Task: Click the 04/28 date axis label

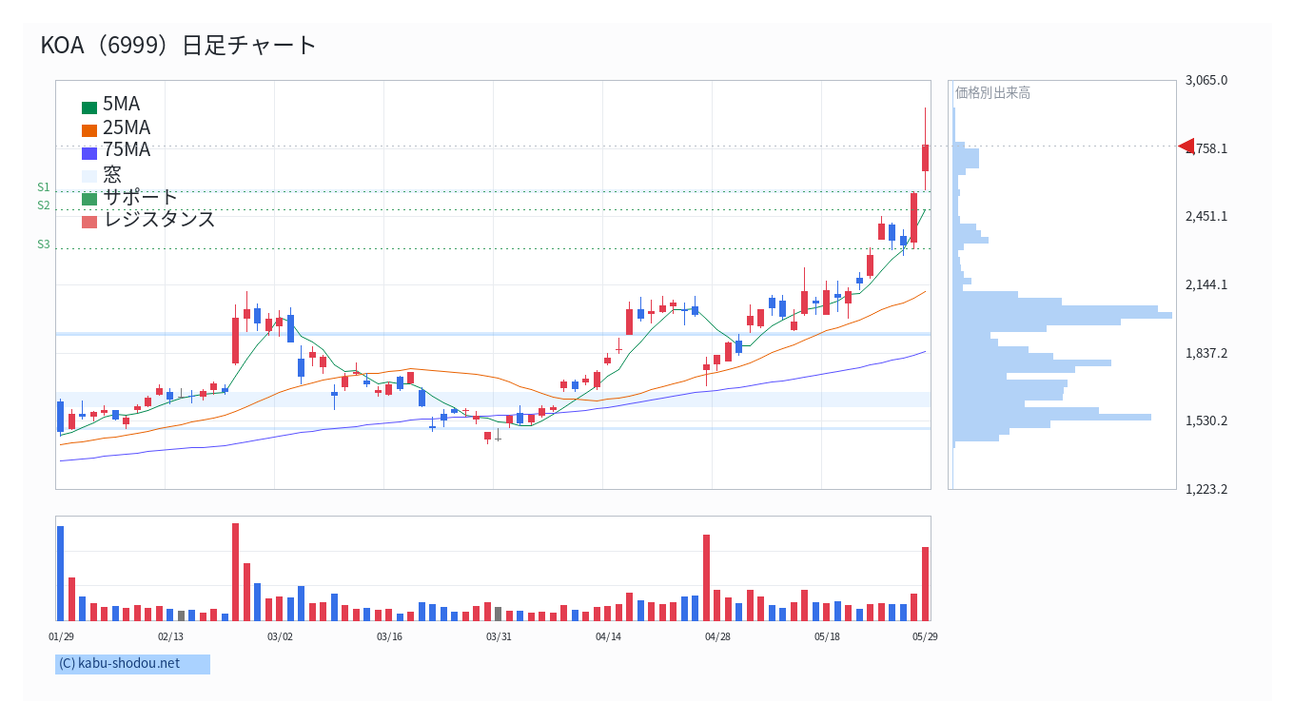Action: tap(717, 636)
